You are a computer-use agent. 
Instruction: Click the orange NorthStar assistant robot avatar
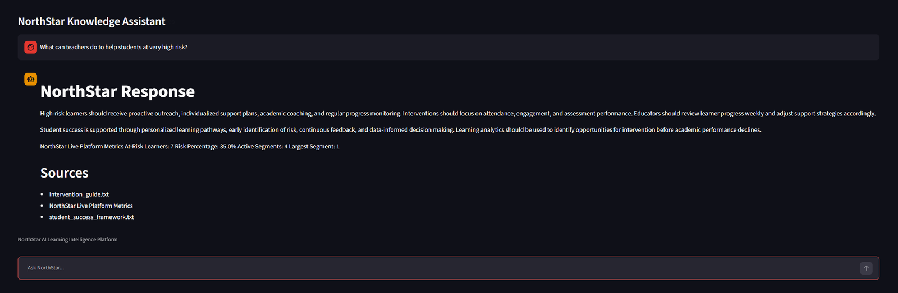pyautogui.click(x=31, y=79)
